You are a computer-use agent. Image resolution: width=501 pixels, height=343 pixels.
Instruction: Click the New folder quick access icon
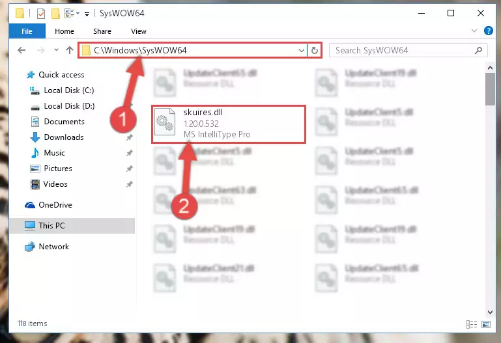pos(55,14)
